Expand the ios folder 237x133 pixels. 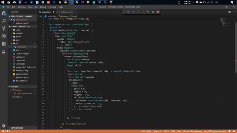click(x=11, y=40)
